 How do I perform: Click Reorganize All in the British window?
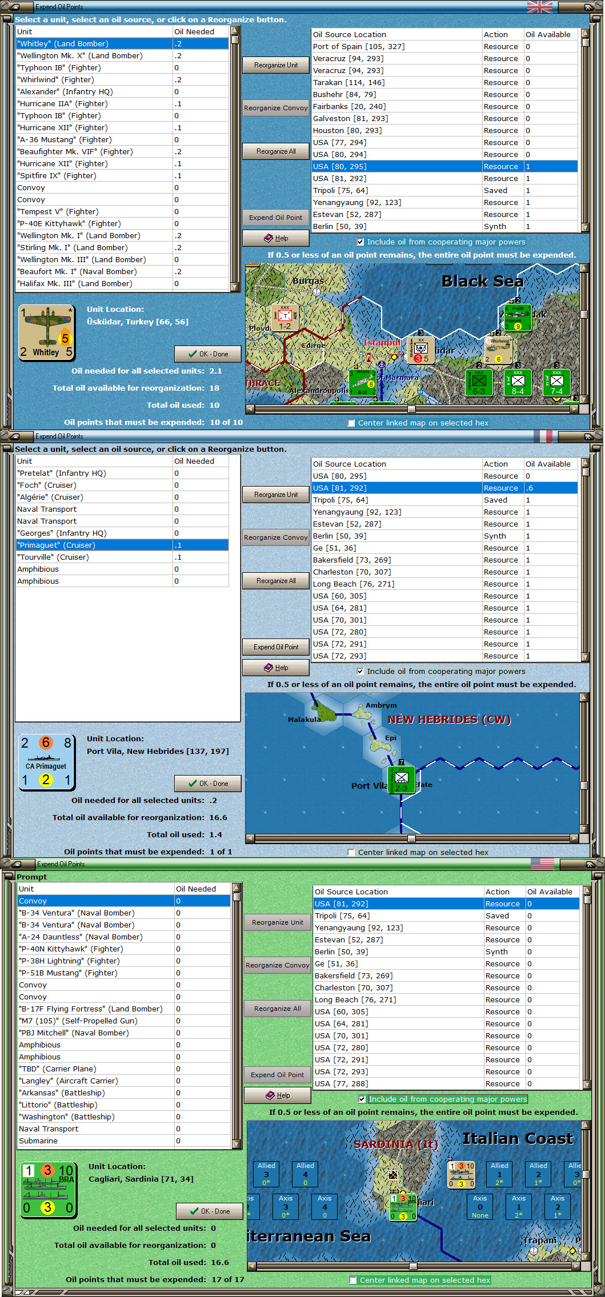(276, 151)
